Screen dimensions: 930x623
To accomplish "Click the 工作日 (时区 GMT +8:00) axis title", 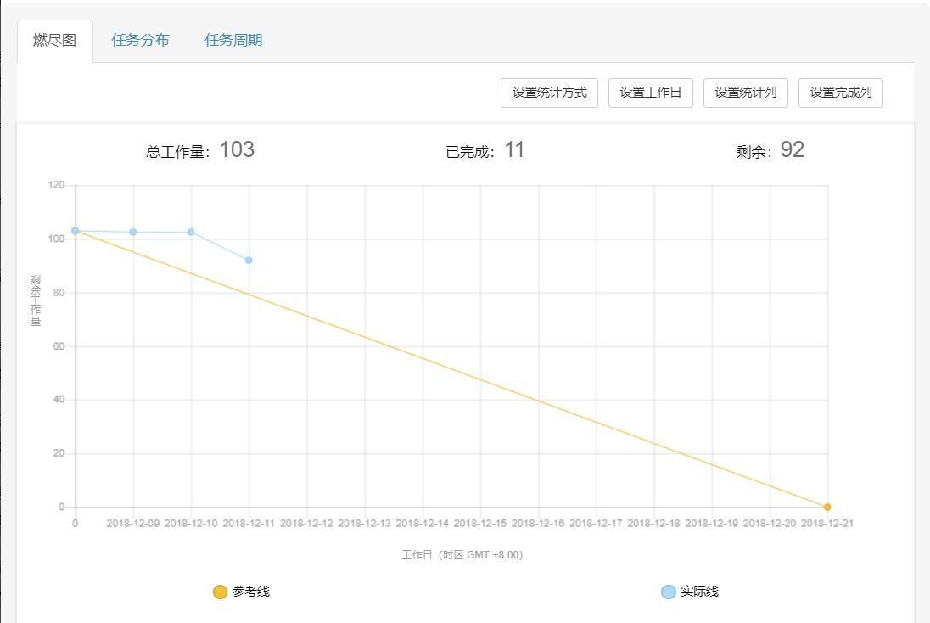I will [462, 555].
